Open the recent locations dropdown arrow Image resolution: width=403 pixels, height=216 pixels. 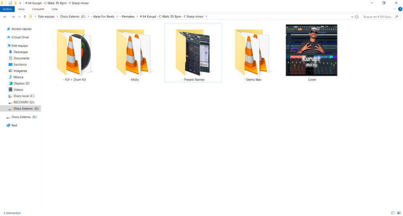point(19,17)
